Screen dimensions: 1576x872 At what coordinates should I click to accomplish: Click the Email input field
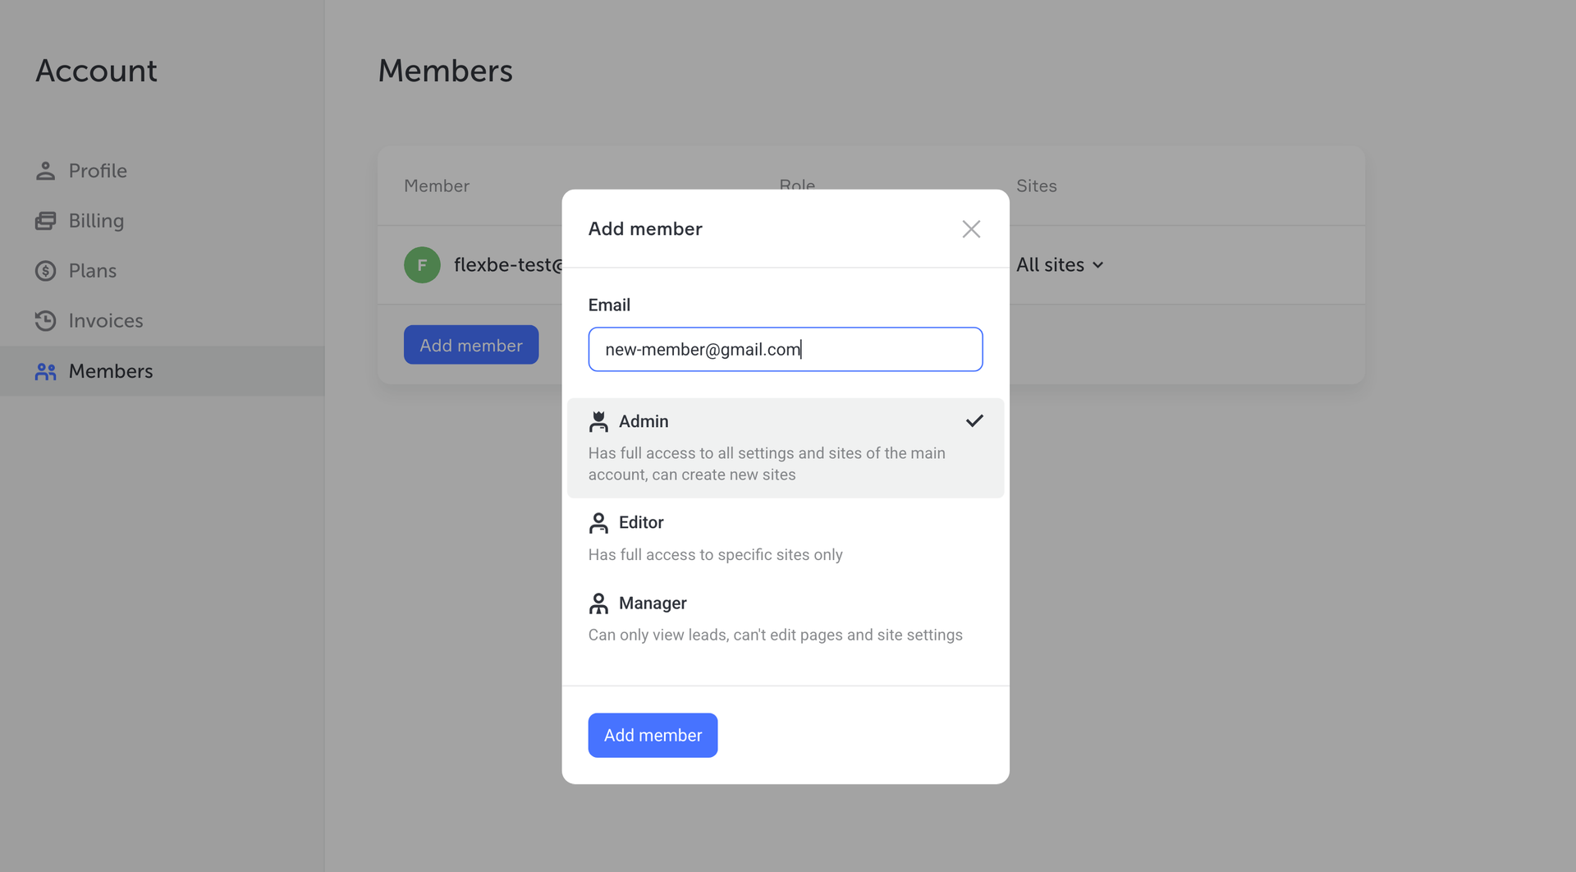coord(785,350)
